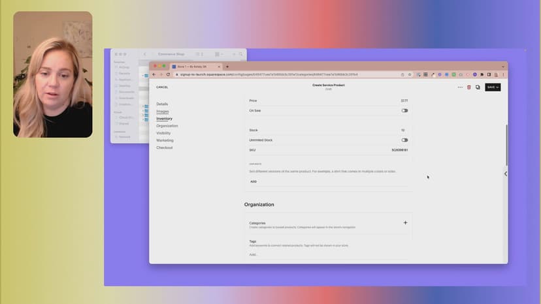541x304 pixels.
Task: Open a new browser tab
Action: (x=227, y=67)
